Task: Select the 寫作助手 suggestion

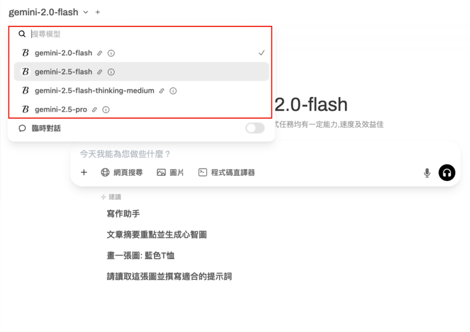Action: coord(123,214)
